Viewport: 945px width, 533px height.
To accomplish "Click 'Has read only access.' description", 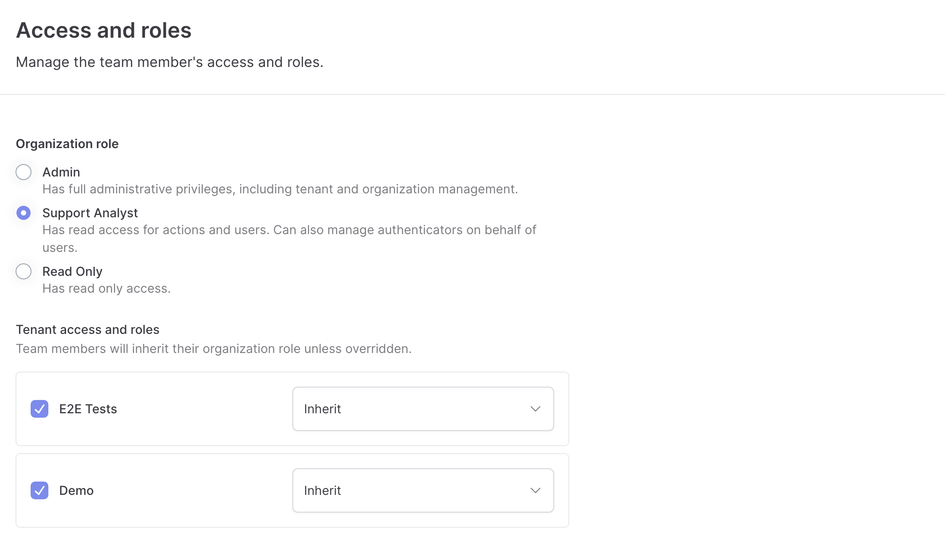I will pyautogui.click(x=106, y=289).
